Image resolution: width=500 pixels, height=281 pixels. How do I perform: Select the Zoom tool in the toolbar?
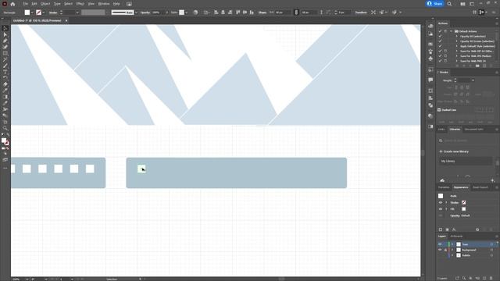[x=5, y=128]
